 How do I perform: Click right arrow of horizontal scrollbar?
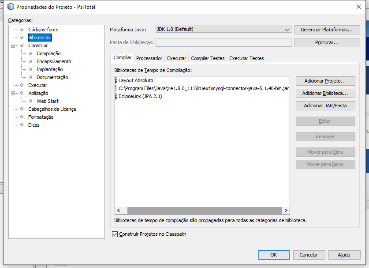click(x=286, y=210)
